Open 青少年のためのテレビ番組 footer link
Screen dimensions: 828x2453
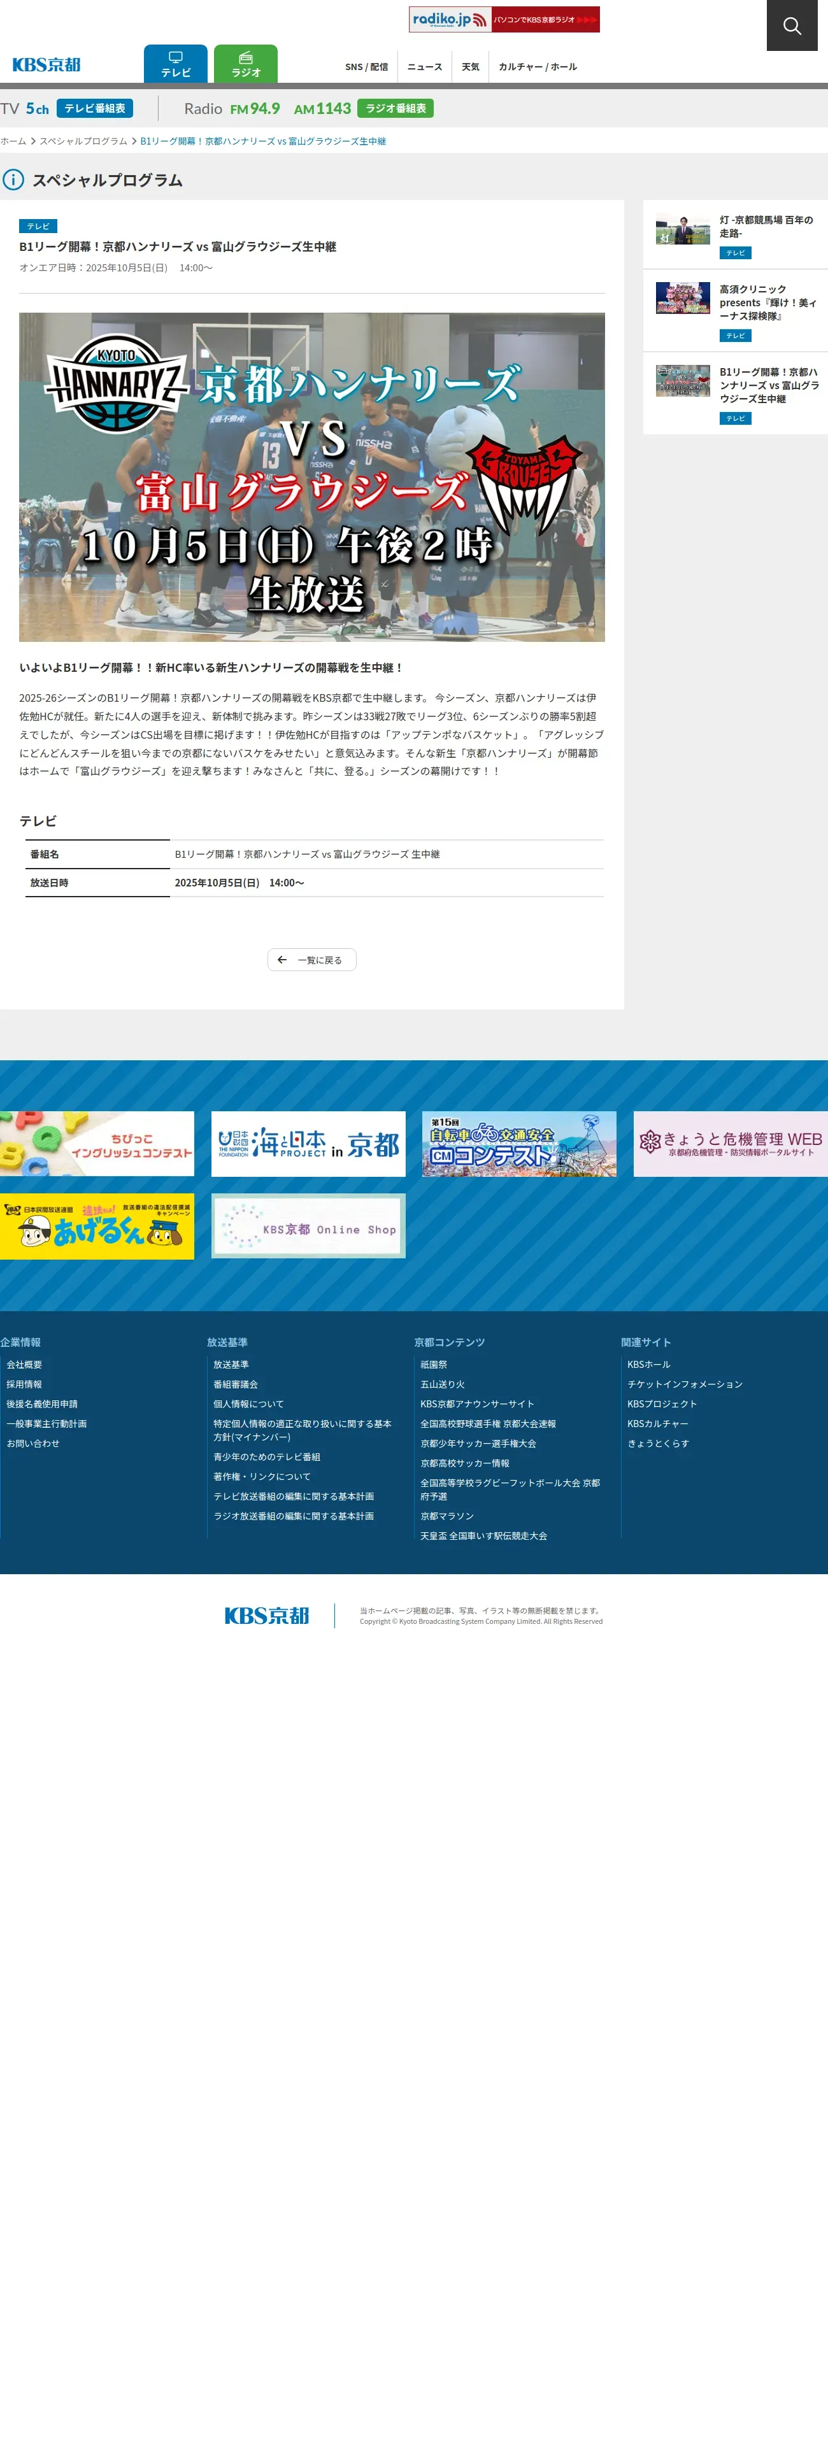(x=267, y=1457)
